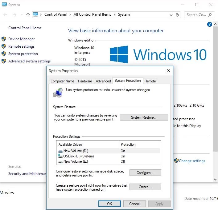Go up one level with Up arrow
Image resolution: width=218 pixels, height=210 pixels.
28,15
